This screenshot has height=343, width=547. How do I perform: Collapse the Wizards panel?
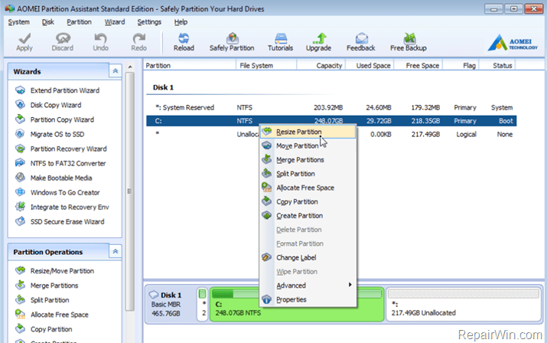click(115, 71)
